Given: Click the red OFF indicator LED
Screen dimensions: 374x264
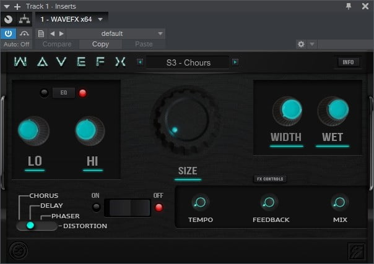Looking at the screenshot, I should 159,207.
